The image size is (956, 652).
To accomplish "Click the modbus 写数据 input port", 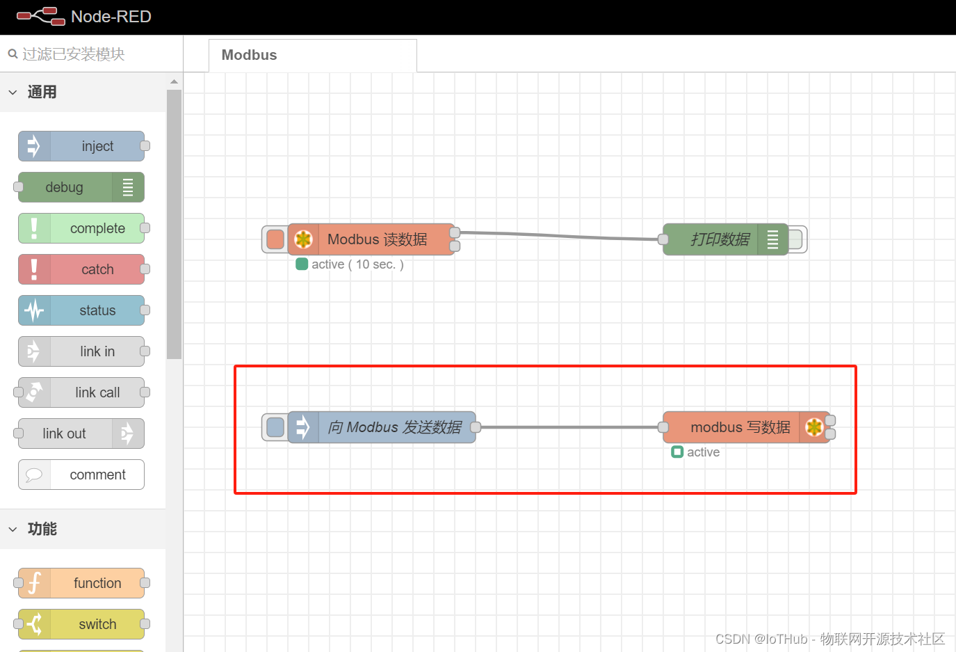I will click(x=663, y=427).
